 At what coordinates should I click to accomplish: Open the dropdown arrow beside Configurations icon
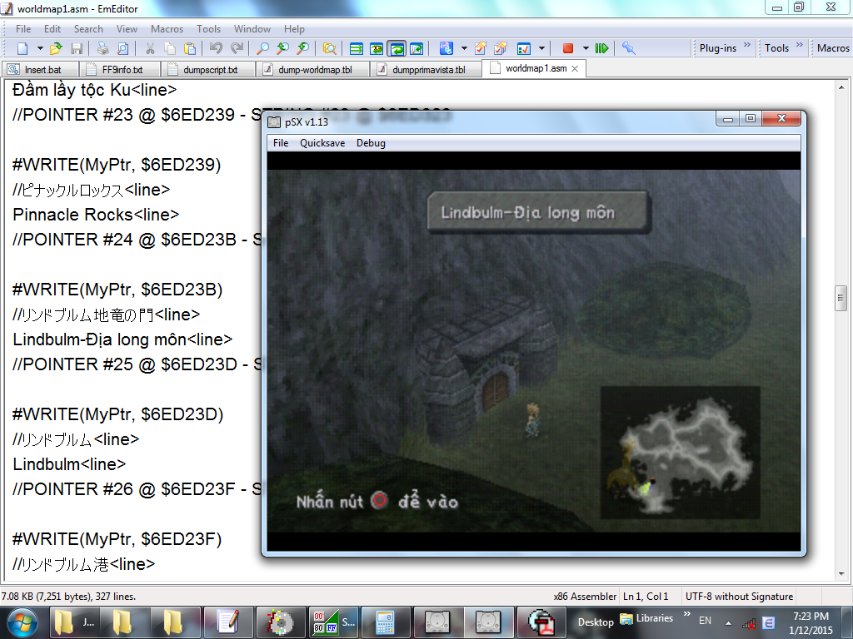pos(464,48)
